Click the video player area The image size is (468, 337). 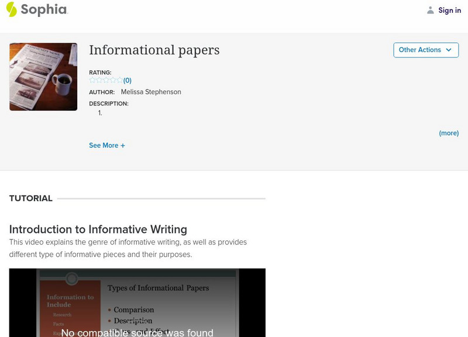137,302
